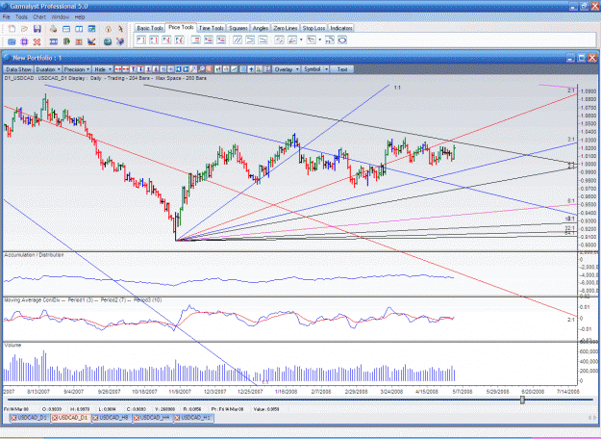Switch to the Stop Loss tab
Viewport: 601px width, 439px height.
point(313,28)
